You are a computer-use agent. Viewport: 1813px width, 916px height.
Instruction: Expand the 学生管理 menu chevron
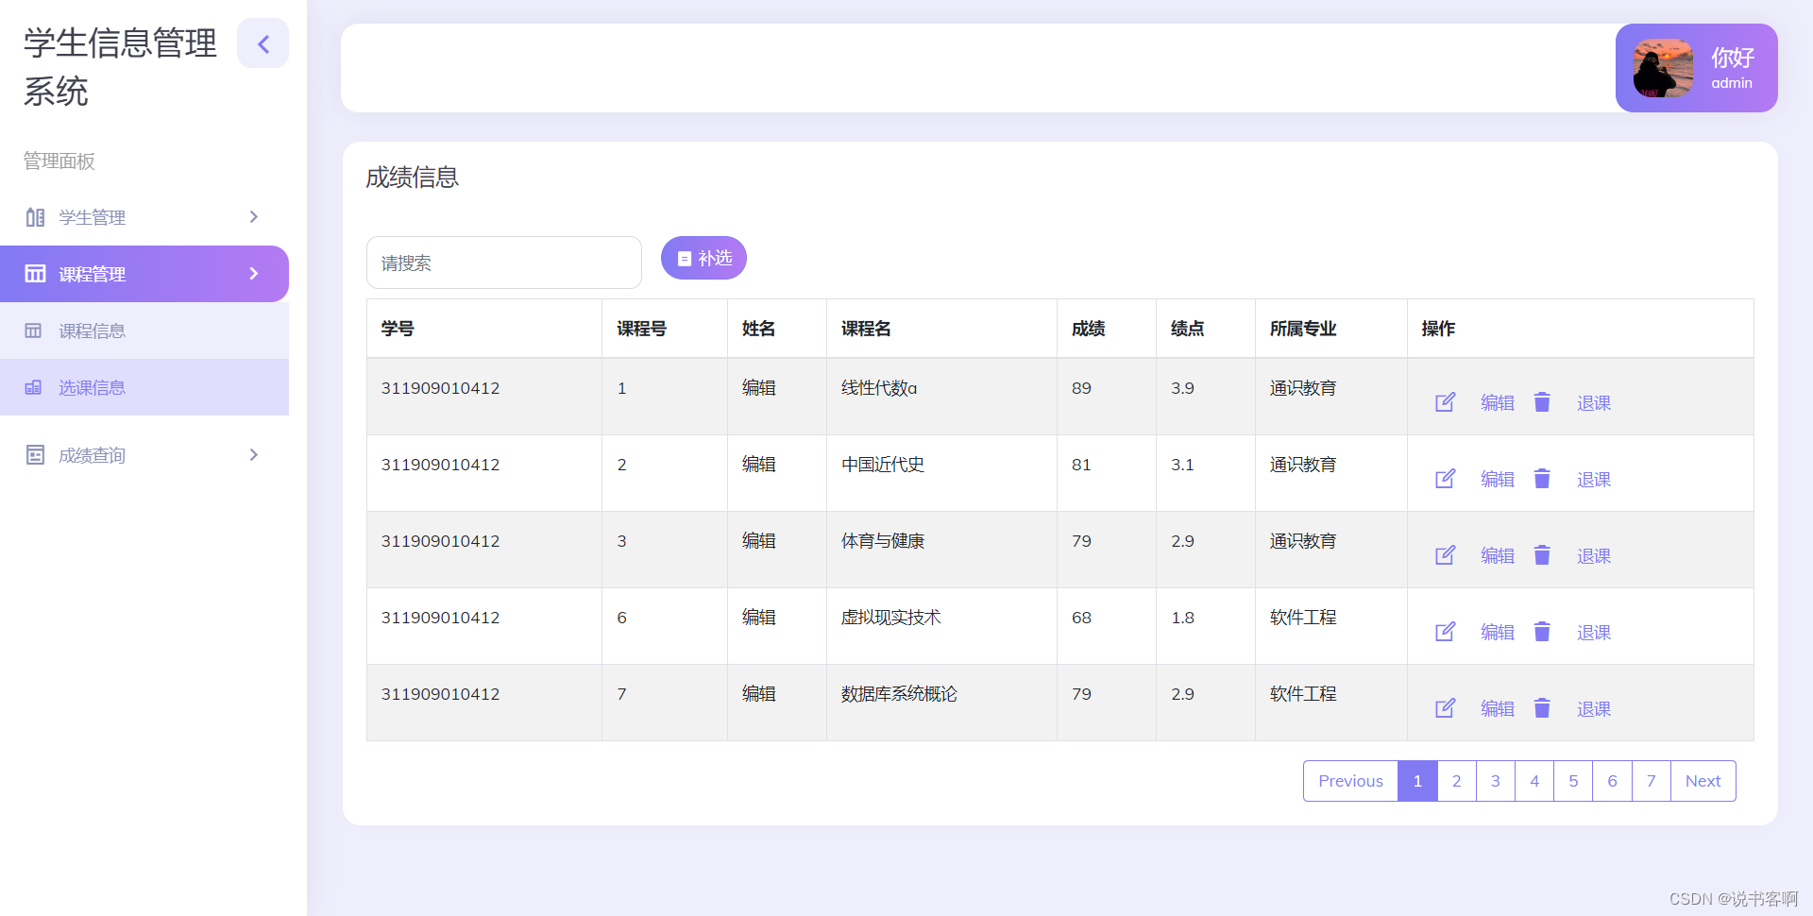pos(253,217)
